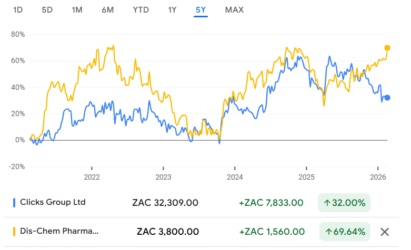Choose the 6M time range tab
Viewport: 411px width, 250px height.
pyautogui.click(x=107, y=10)
